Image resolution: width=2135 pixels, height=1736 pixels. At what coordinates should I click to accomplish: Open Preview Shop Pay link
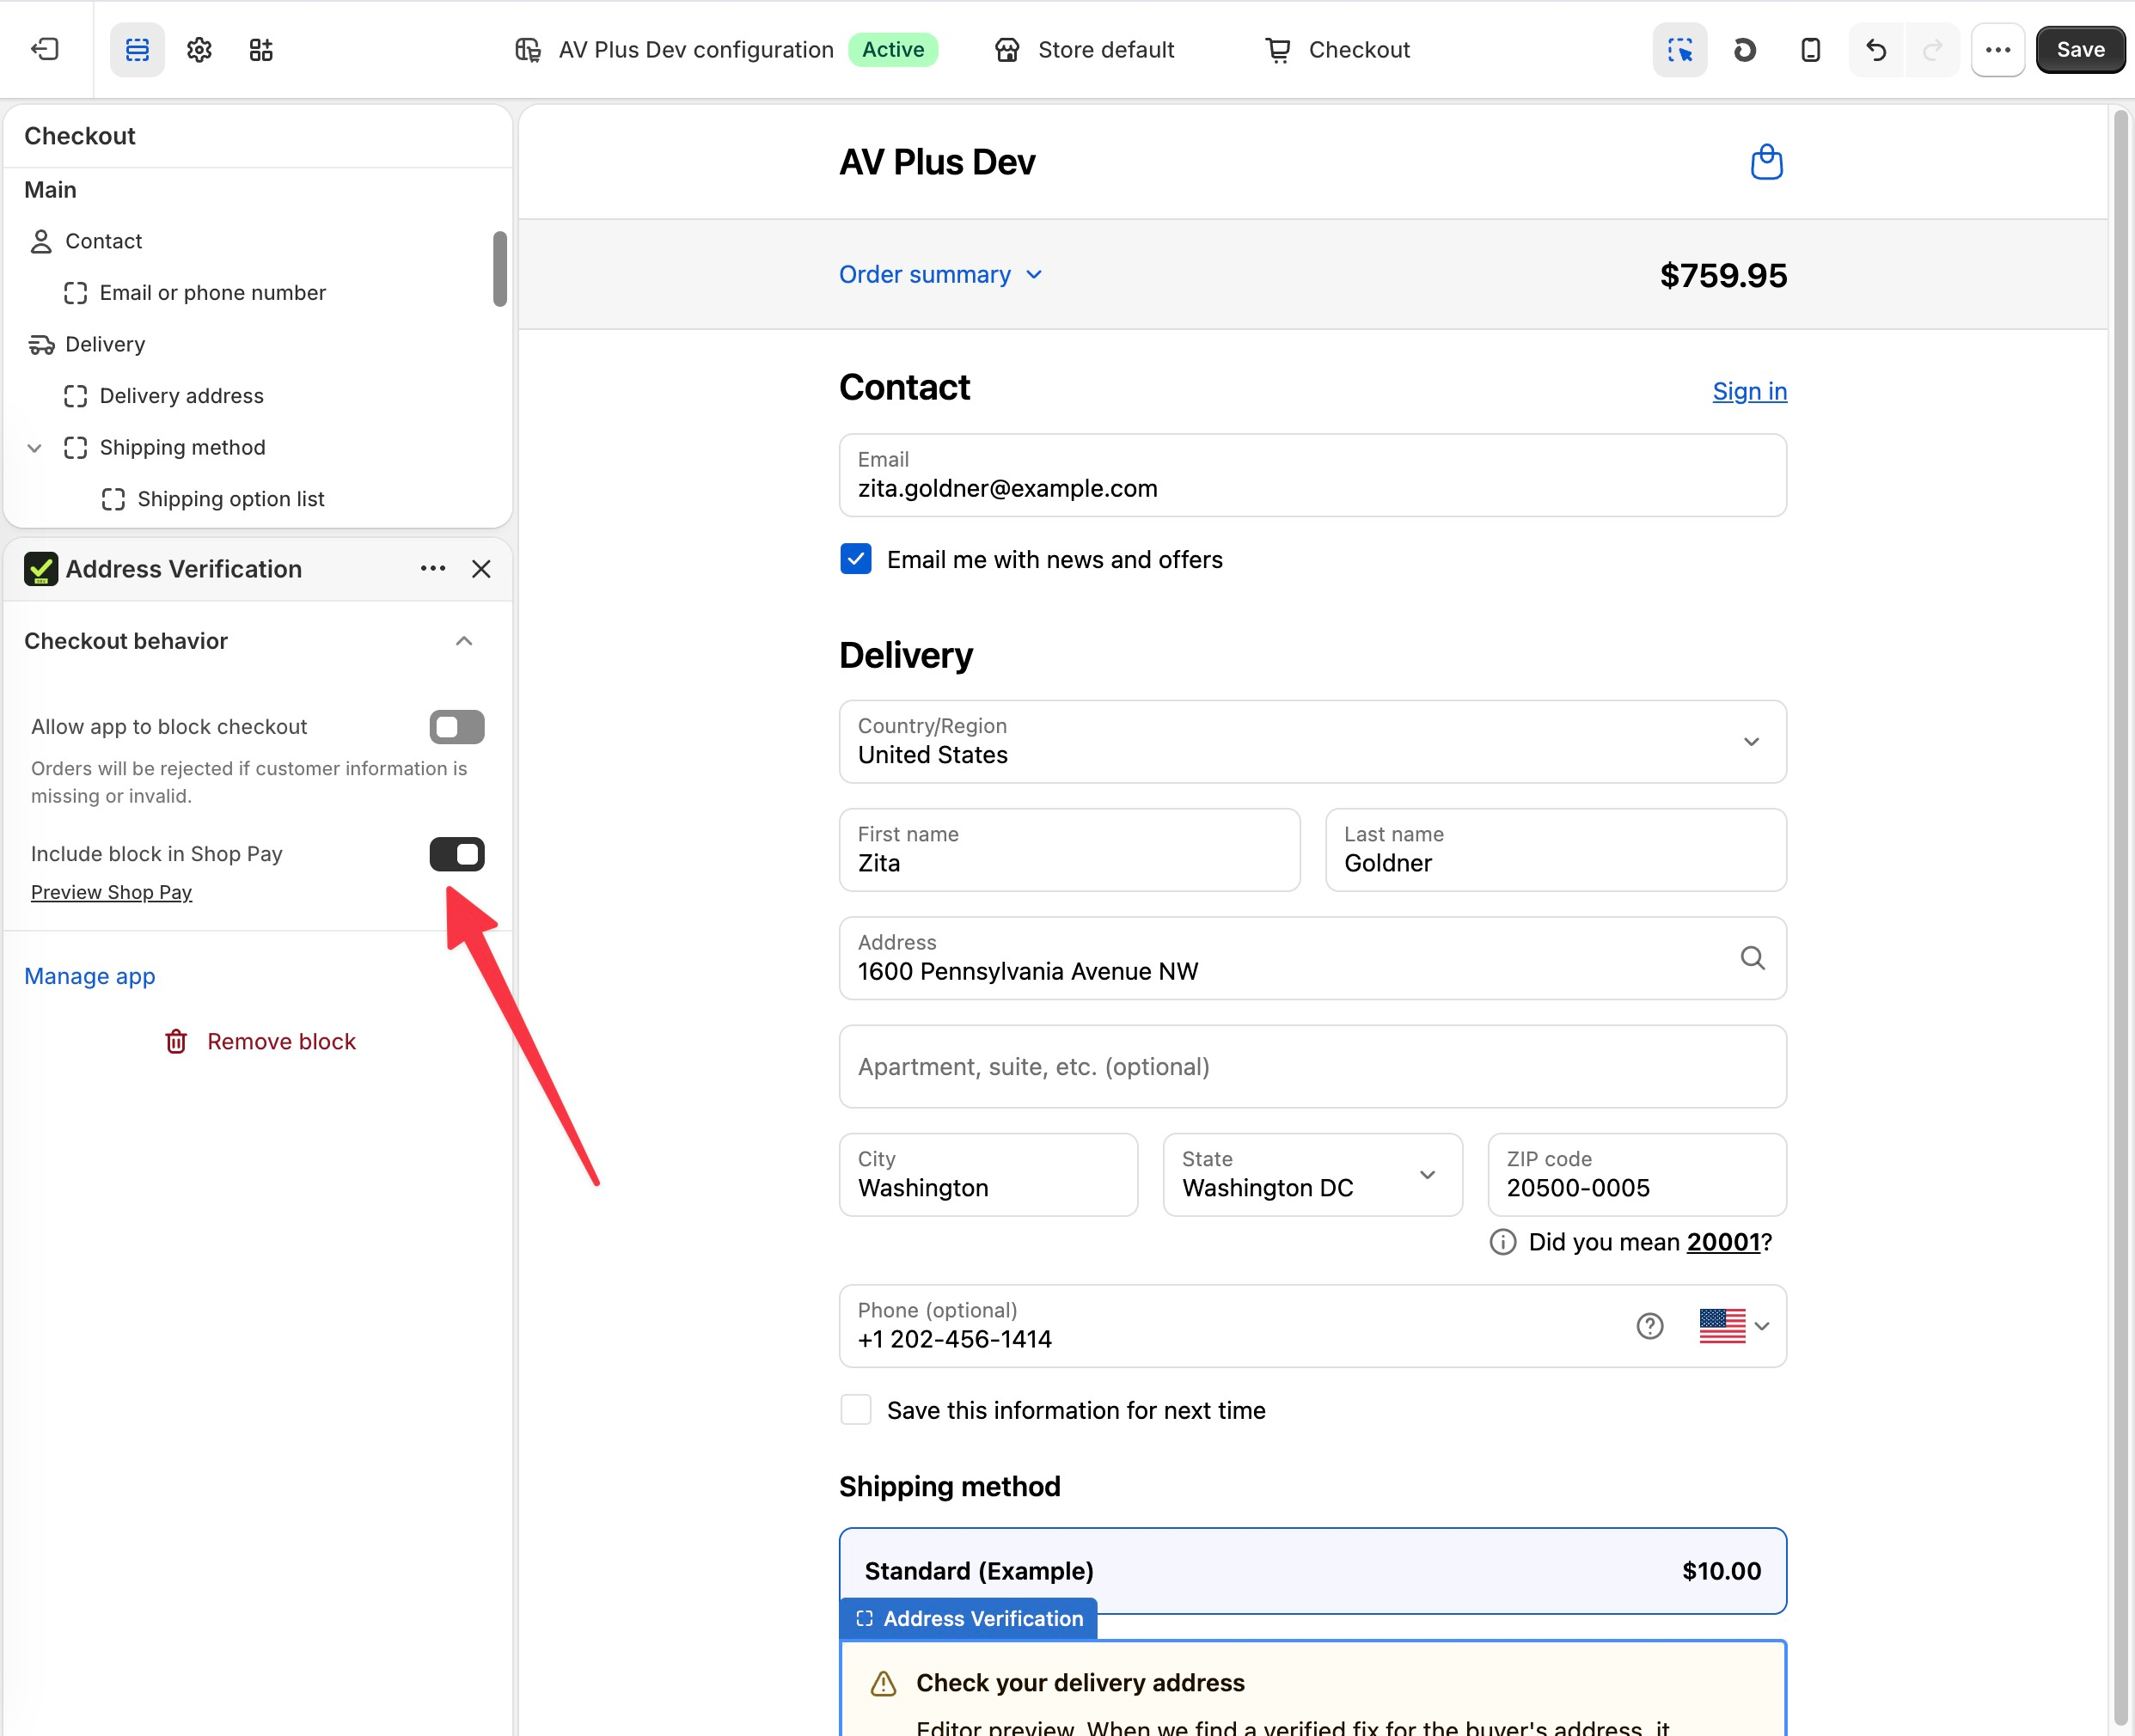point(111,892)
